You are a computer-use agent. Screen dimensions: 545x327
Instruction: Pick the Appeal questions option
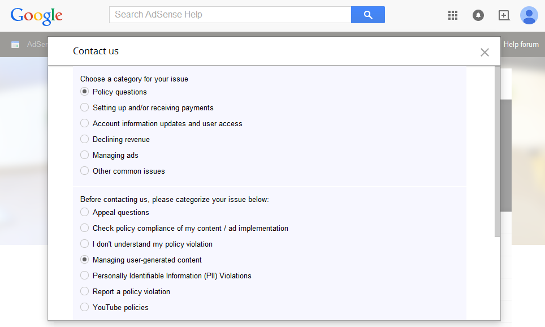pos(85,212)
